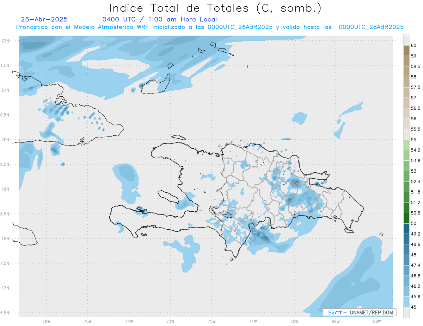Click the '71W' longitude label
This screenshot has height=326, width=423.
point(253,321)
